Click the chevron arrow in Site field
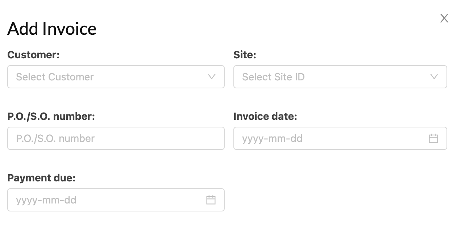Screen dimensions: 461x231 (434, 77)
